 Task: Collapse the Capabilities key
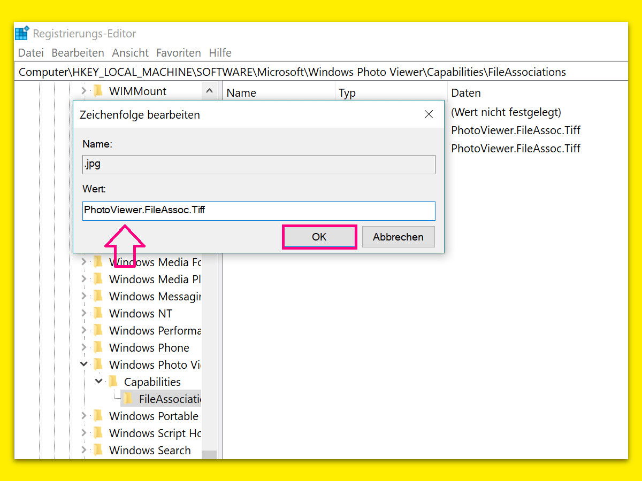click(x=99, y=382)
